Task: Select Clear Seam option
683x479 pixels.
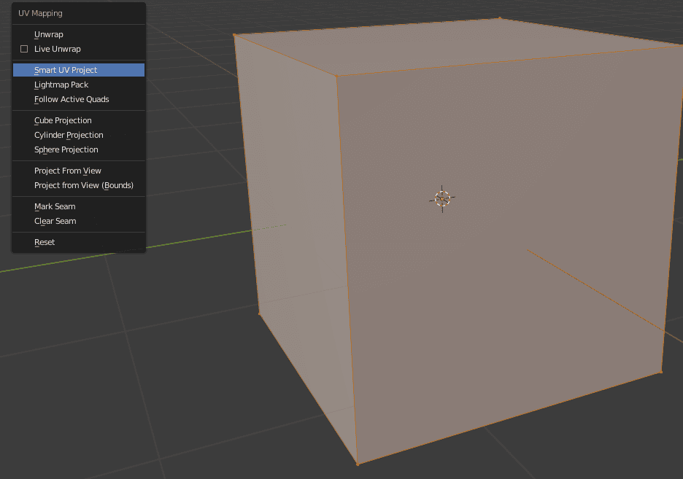Action: [54, 221]
